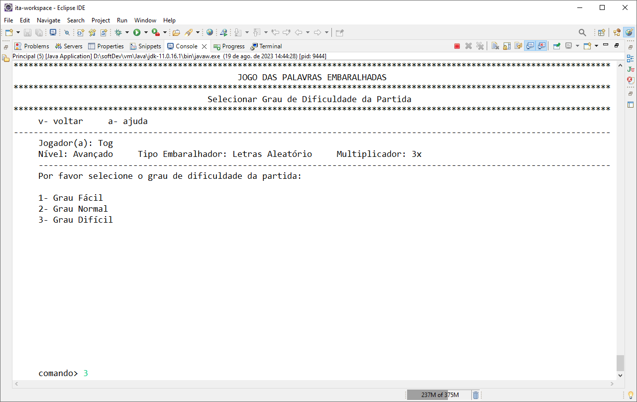Open the Project menu

tap(101, 20)
